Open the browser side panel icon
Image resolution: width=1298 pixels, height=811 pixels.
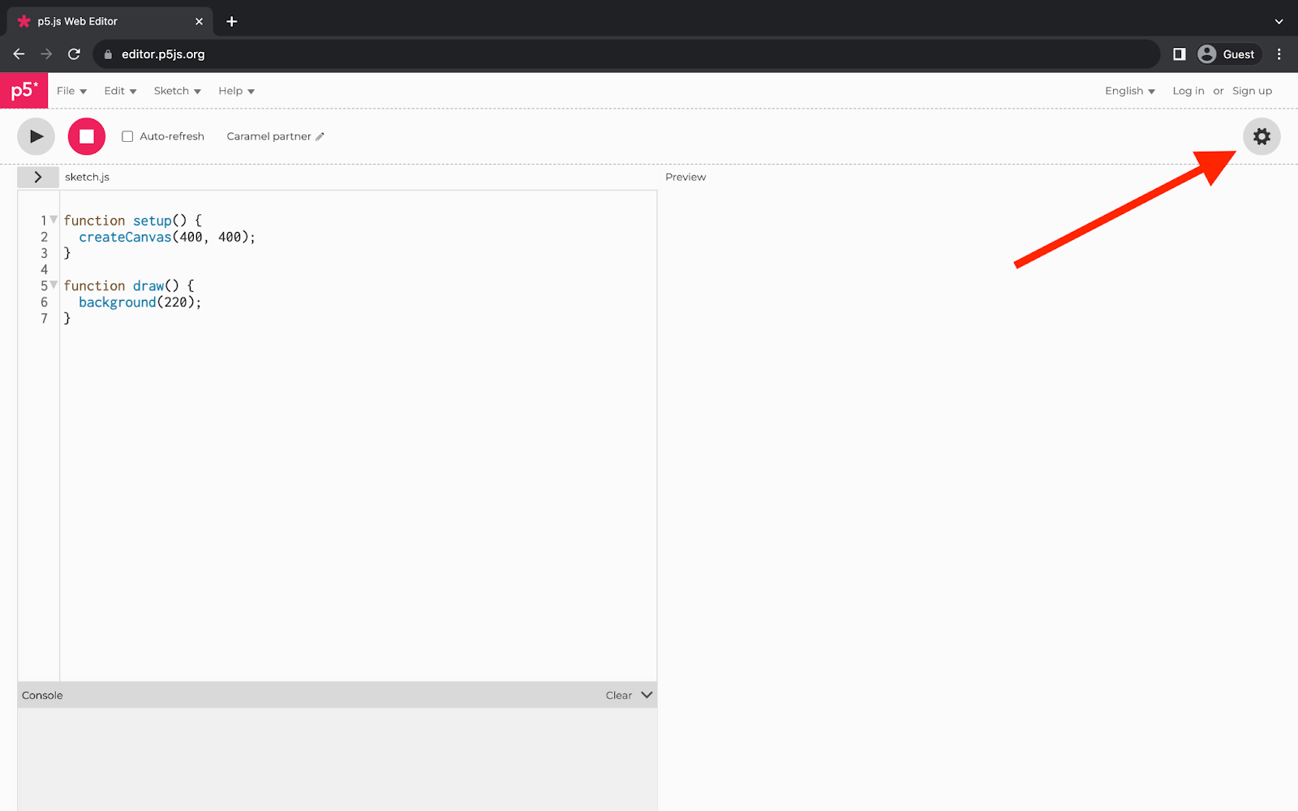1179,54
